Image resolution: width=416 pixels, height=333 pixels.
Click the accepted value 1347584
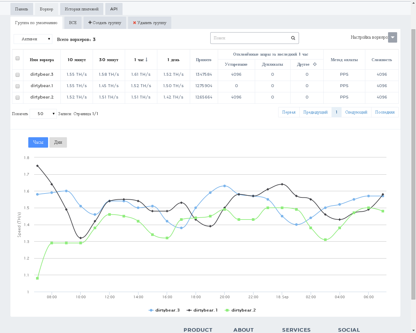[204, 74]
